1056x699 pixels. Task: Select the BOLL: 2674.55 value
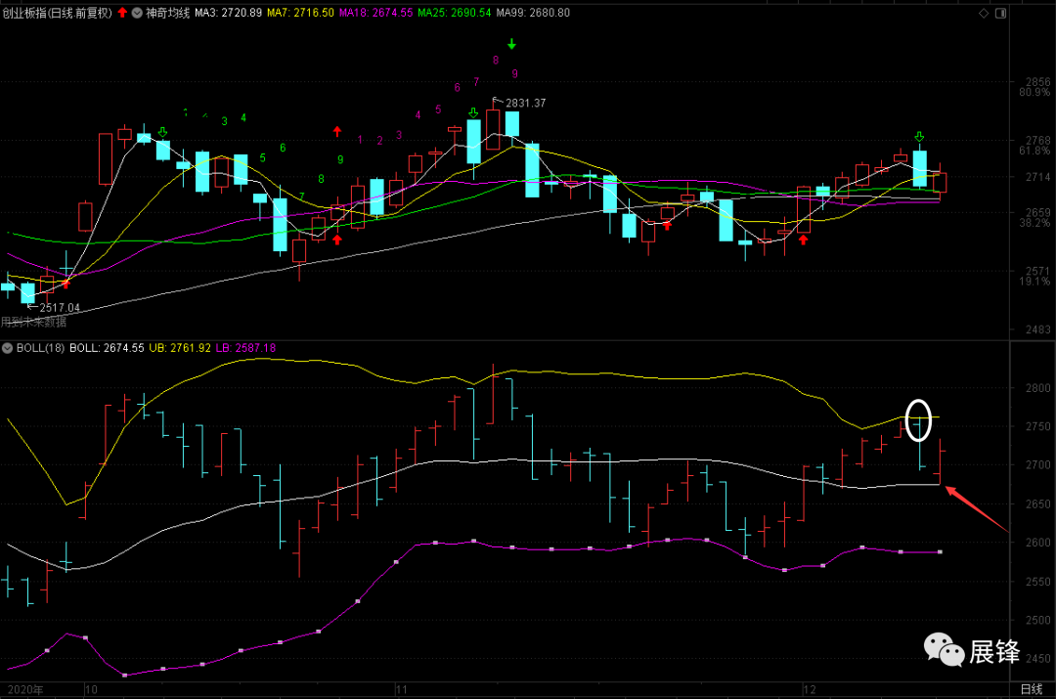[x=108, y=348]
